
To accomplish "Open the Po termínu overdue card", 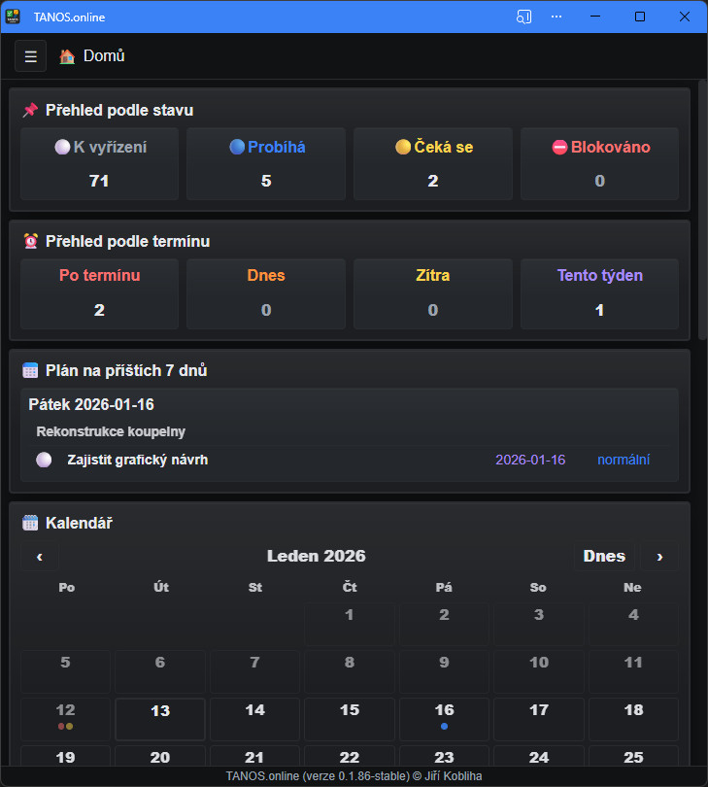I will tap(99, 292).
